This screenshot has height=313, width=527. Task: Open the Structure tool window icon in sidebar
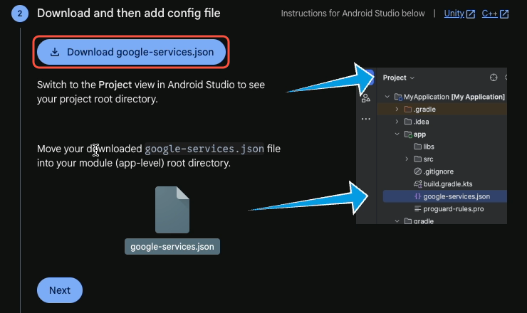click(365, 98)
